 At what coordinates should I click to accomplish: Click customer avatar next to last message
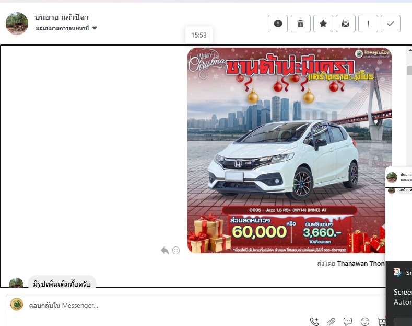16,283
